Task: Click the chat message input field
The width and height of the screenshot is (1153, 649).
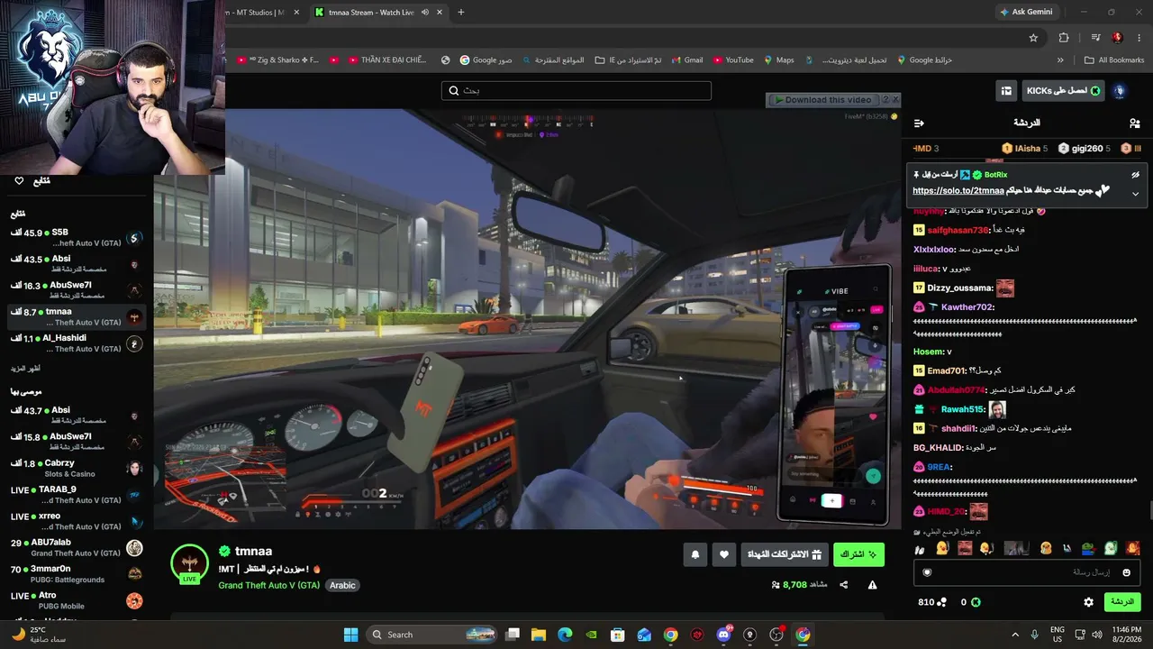Action: click(1027, 572)
